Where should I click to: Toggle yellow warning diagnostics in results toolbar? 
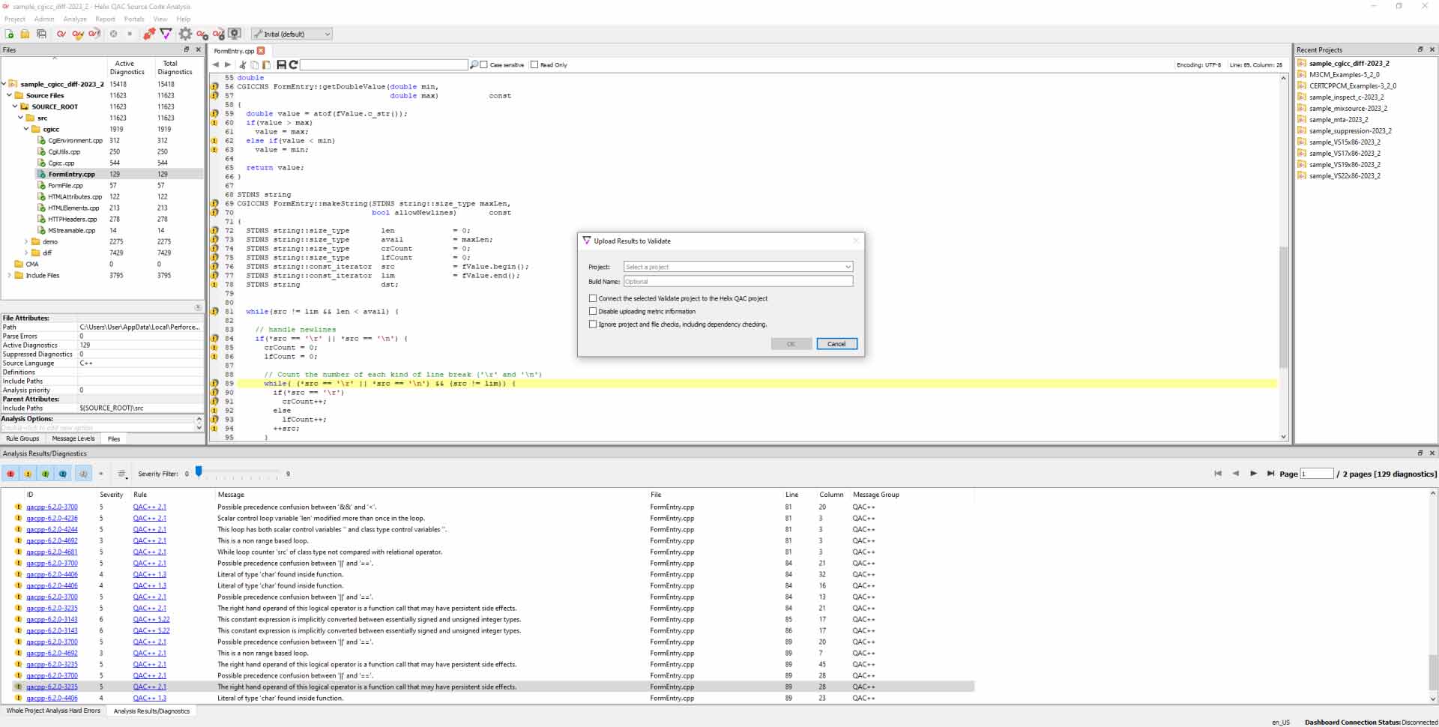(28, 474)
